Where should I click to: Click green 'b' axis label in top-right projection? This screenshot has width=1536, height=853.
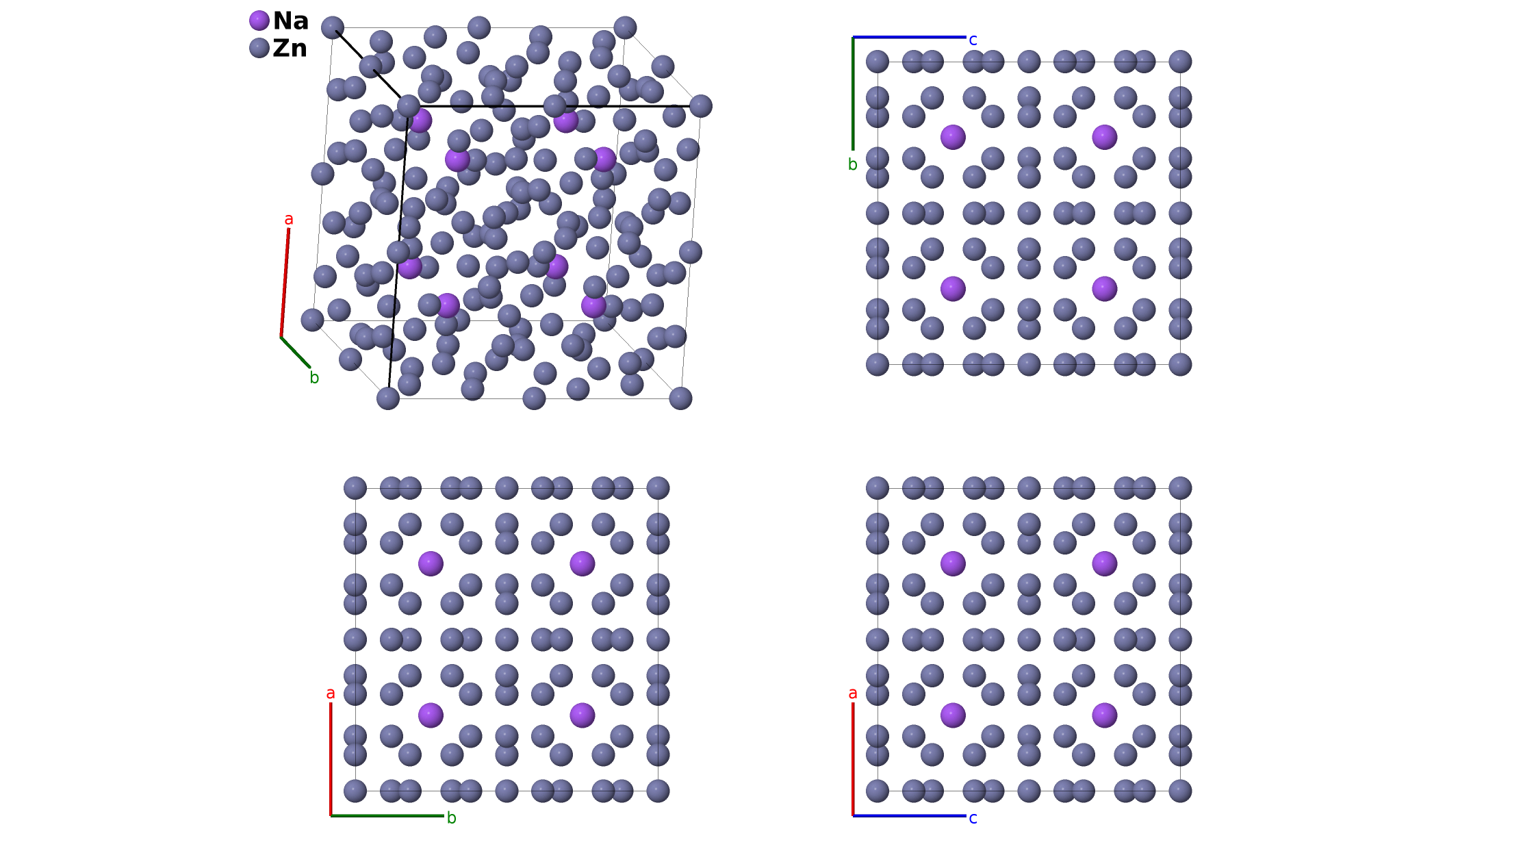[x=852, y=164]
